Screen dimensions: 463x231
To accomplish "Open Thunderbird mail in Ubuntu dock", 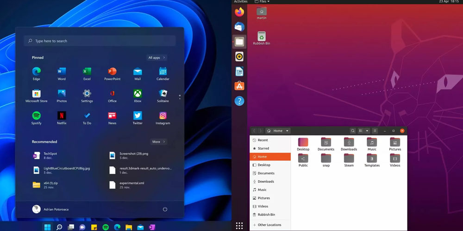I will pyautogui.click(x=239, y=27).
